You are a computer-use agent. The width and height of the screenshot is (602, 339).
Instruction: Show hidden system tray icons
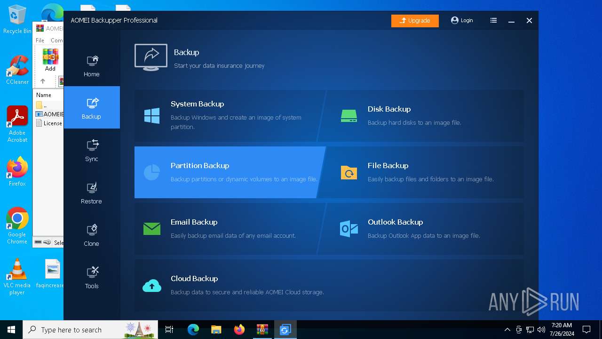click(x=507, y=330)
